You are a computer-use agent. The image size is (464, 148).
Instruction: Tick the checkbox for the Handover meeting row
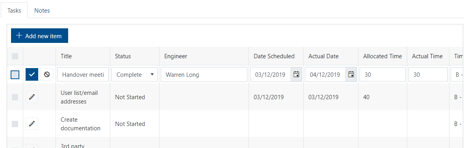click(15, 75)
